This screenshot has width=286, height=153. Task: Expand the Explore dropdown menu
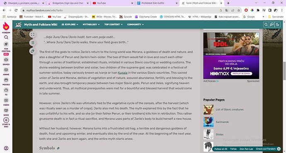tap(70, 24)
